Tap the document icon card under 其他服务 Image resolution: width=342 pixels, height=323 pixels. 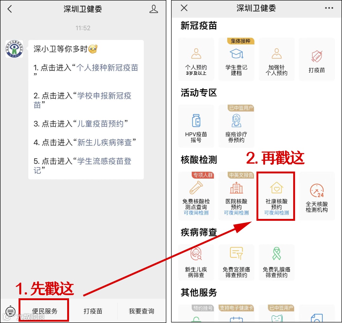317,313
